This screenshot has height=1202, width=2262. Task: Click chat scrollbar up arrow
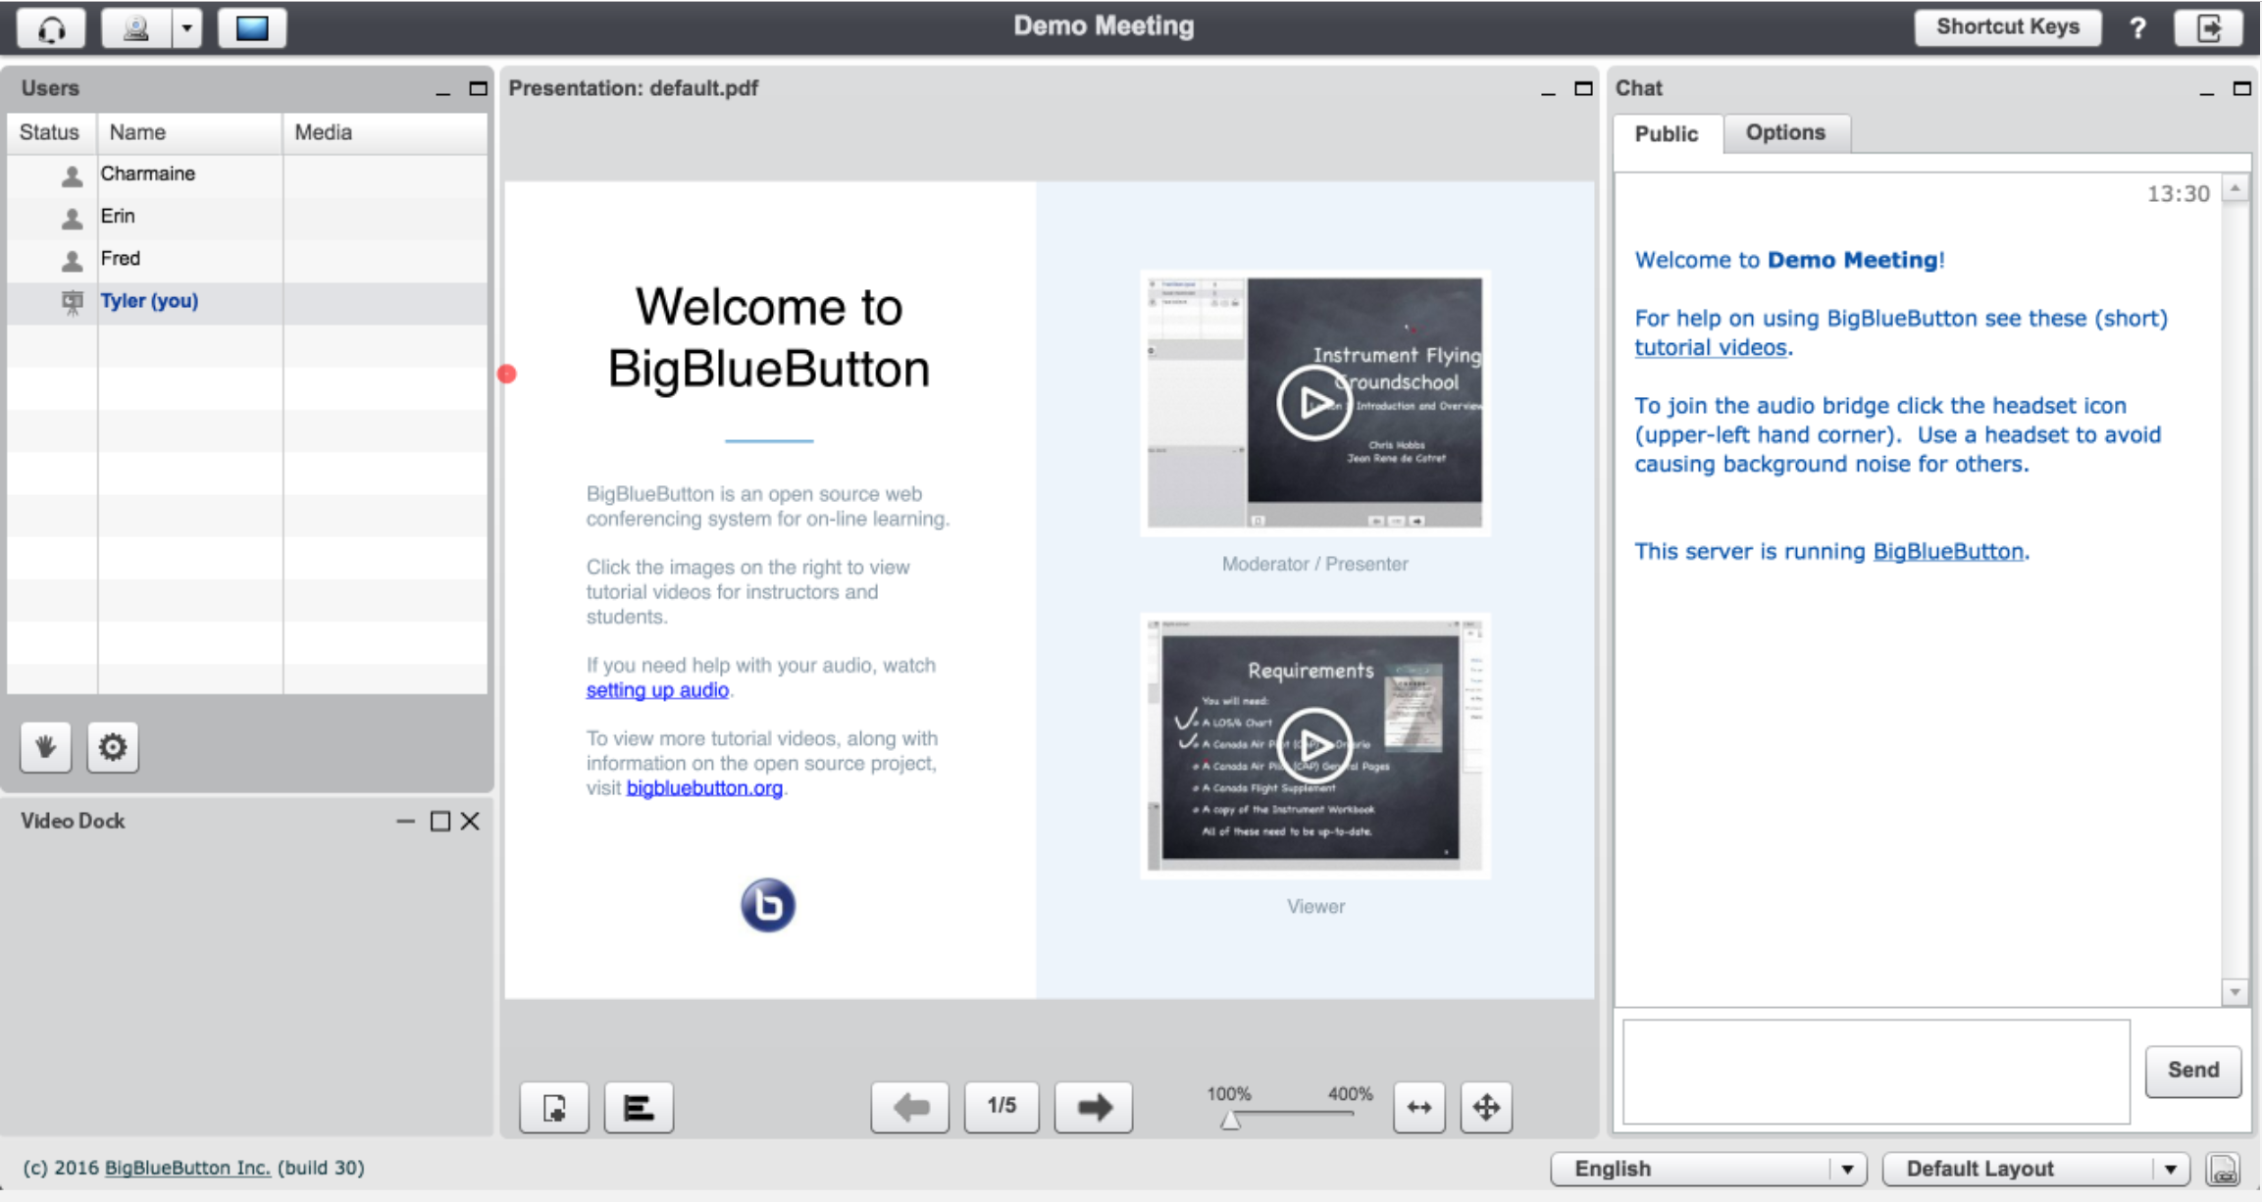(2236, 188)
